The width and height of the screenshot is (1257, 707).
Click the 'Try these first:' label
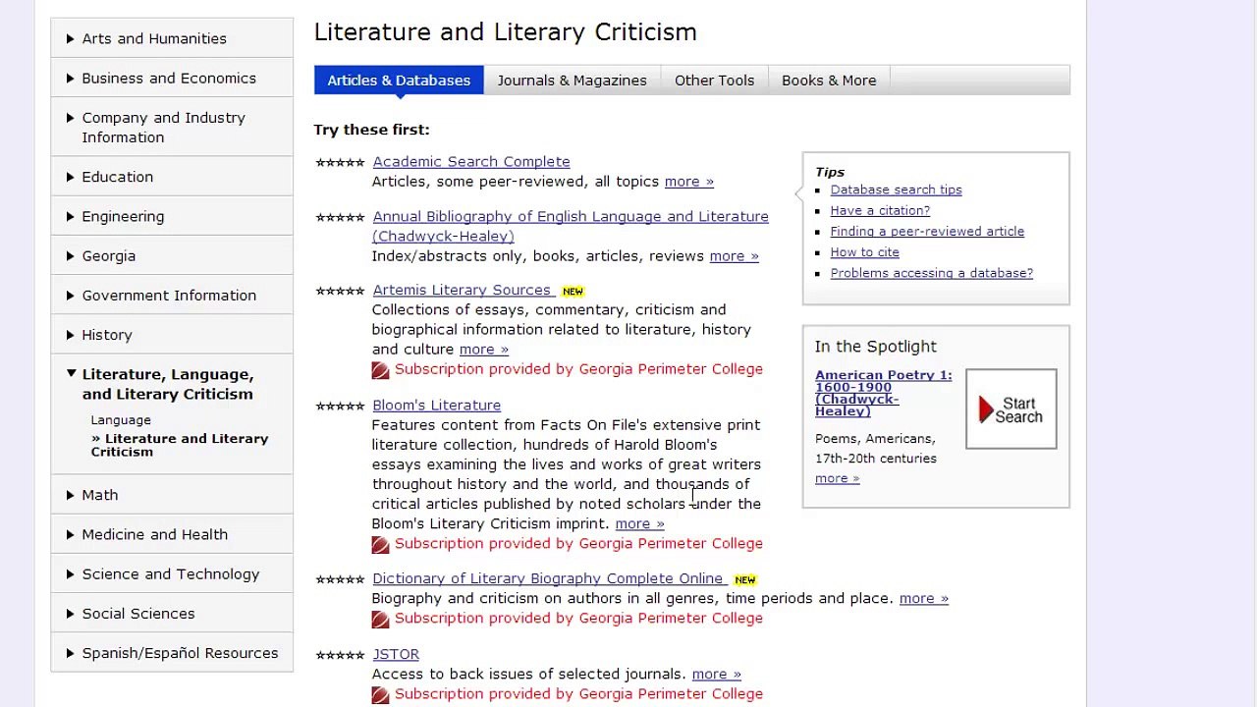pos(371,130)
